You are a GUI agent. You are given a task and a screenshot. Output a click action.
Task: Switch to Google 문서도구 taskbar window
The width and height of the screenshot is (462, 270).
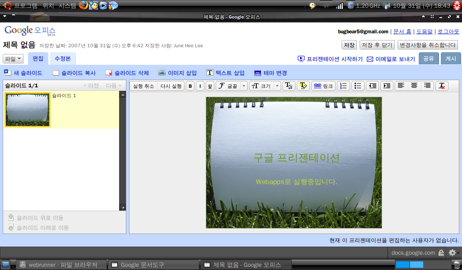pos(153,265)
